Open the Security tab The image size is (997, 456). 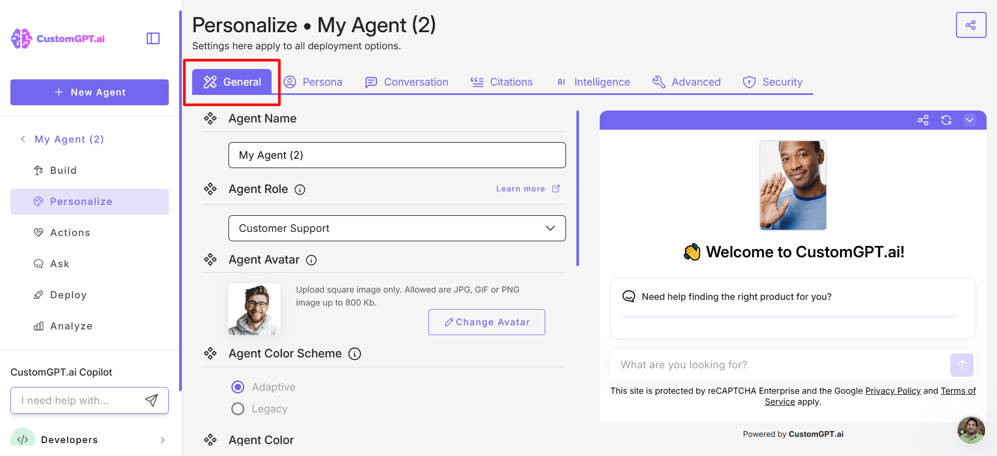pyautogui.click(x=773, y=82)
